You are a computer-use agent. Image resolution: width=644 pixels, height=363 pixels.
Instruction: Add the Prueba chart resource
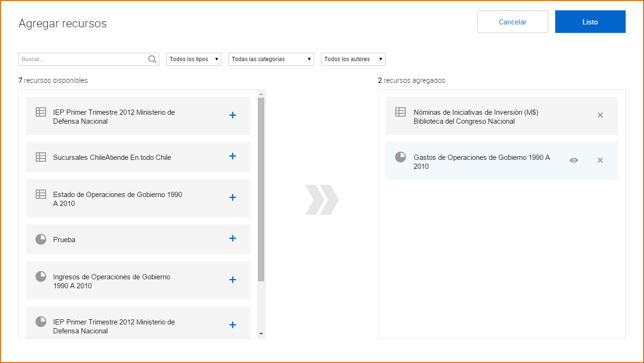(233, 238)
